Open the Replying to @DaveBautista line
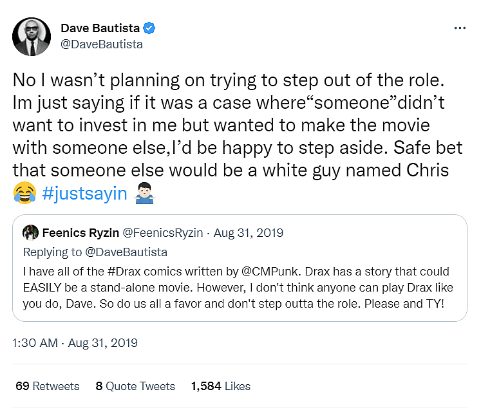Viewport: 481px width, 410px height. [95, 252]
